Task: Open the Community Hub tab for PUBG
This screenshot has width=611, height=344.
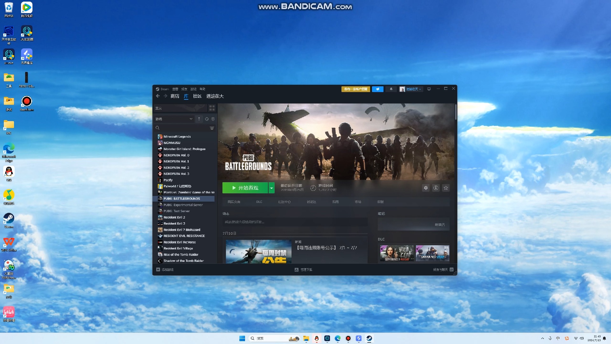Action: tap(284, 202)
